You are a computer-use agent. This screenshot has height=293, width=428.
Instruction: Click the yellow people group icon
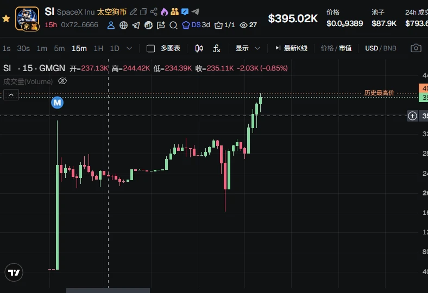(x=174, y=12)
